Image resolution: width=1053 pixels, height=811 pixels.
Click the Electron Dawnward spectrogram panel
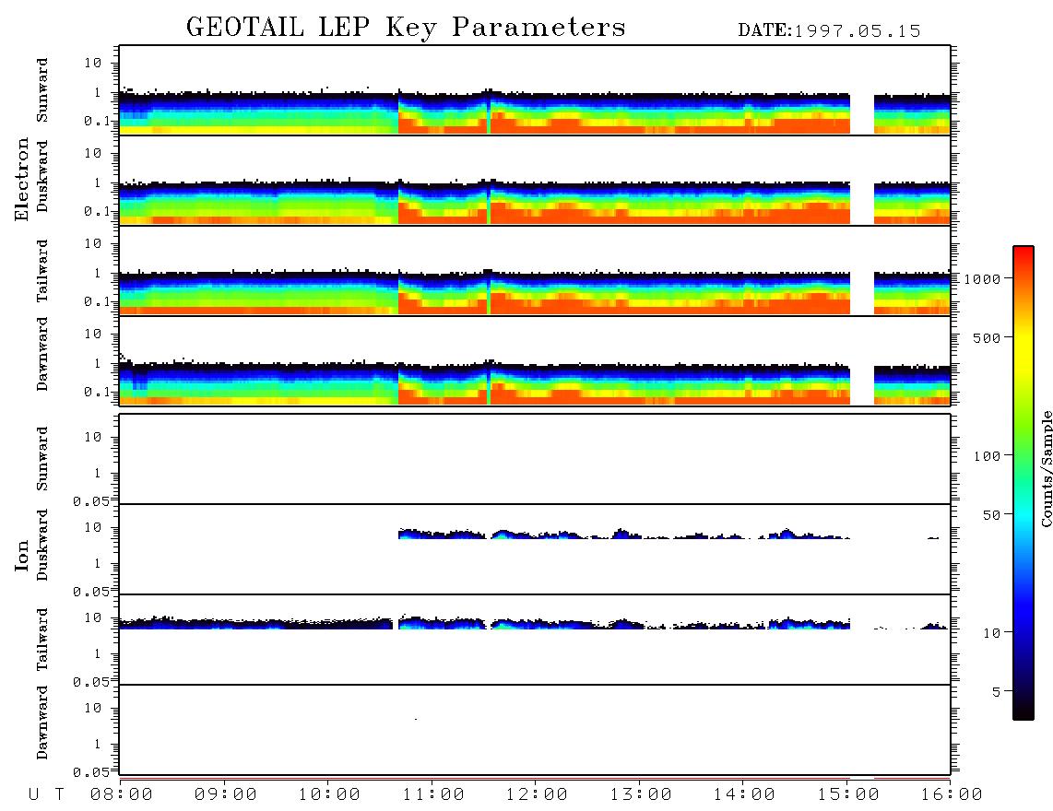tap(535, 360)
